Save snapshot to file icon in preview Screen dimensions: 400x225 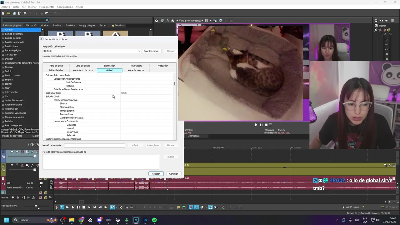[220, 21]
